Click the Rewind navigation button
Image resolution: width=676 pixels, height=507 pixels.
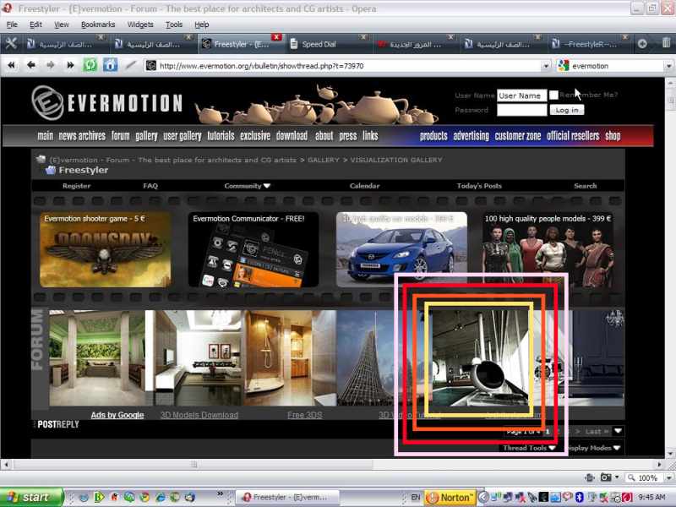pos(11,66)
